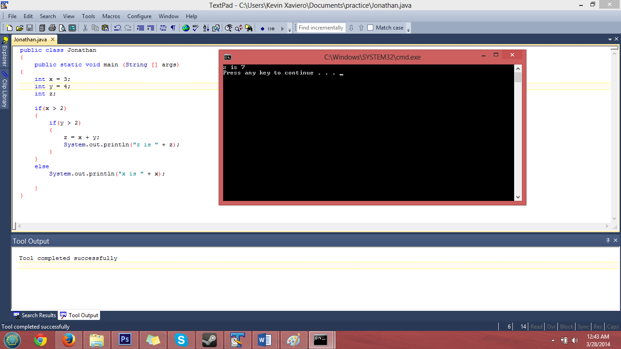Redo the last undone edit
621x349 pixels.
[128, 28]
